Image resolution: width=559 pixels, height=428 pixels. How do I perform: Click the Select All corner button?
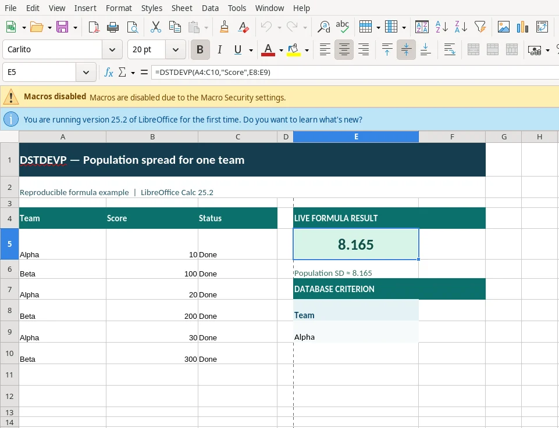tap(10, 136)
